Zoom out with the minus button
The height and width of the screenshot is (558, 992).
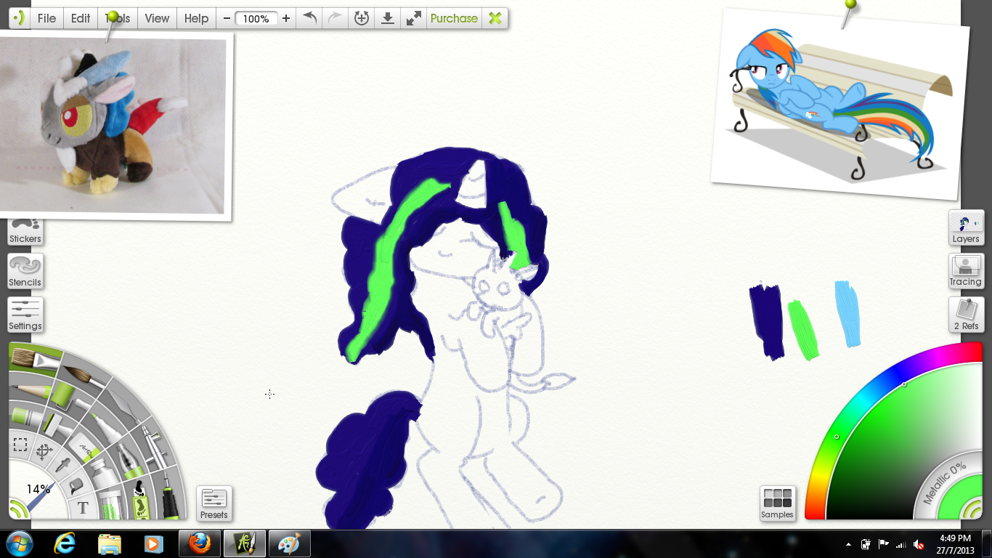tap(227, 18)
